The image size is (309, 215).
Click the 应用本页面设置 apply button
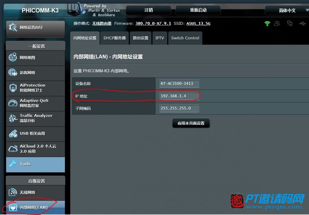pos(191,123)
